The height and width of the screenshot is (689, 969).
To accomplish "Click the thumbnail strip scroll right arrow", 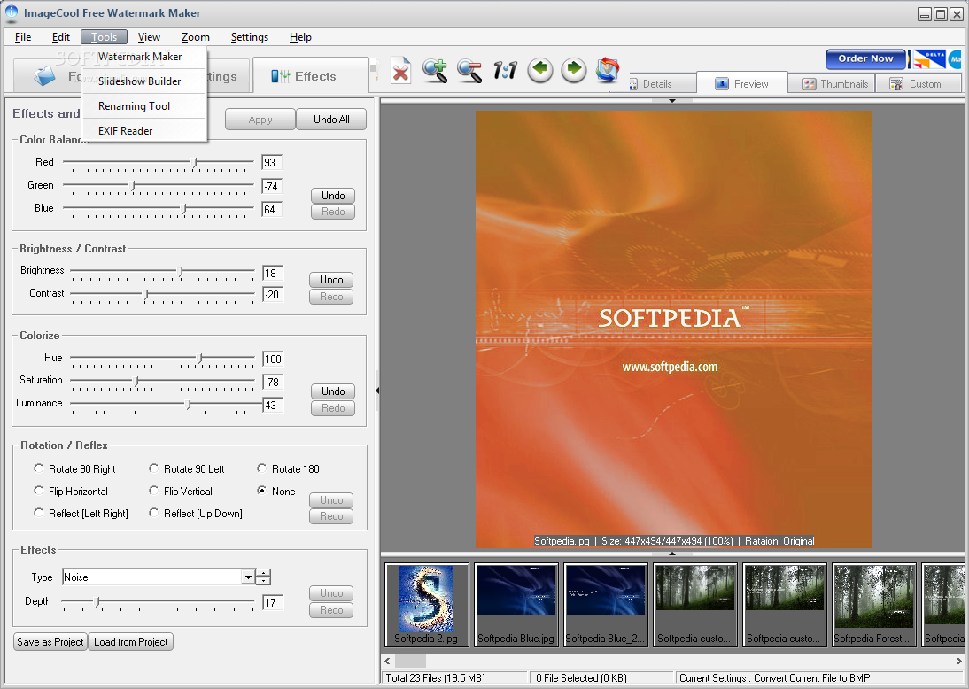I will (x=958, y=662).
